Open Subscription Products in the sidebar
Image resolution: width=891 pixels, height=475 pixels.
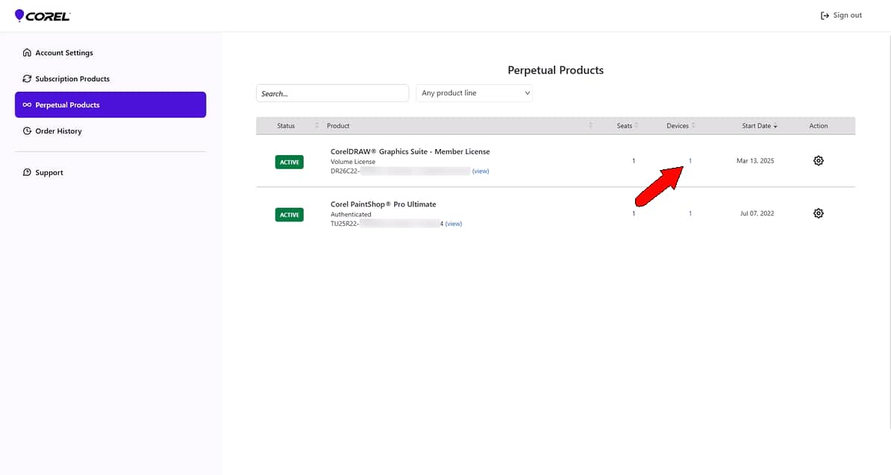coord(66,79)
